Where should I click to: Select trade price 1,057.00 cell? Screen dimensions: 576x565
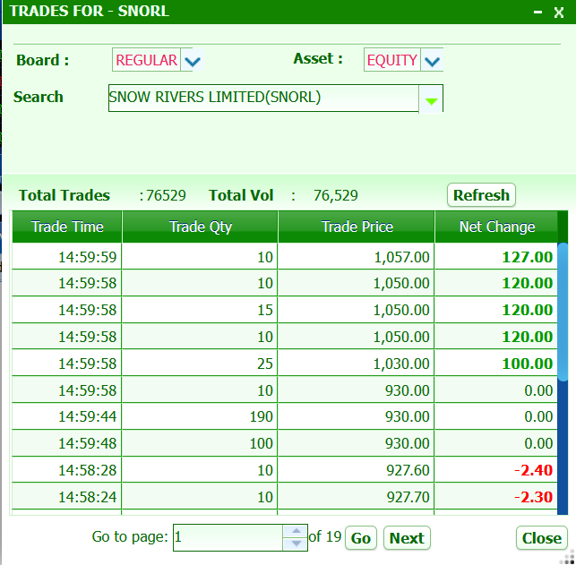click(x=356, y=257)
